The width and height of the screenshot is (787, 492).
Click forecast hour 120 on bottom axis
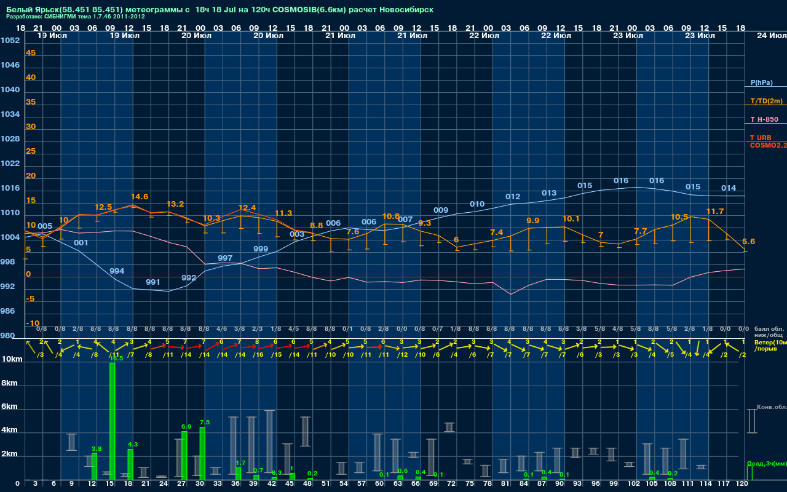(x=742, y=485)
